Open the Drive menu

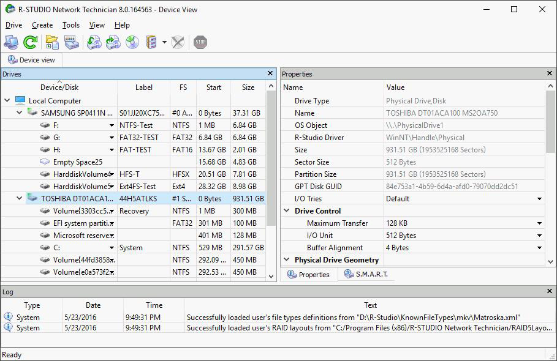[x=14, y=25]
